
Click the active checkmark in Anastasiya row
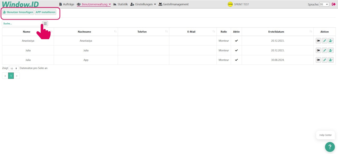pos(236,41)
